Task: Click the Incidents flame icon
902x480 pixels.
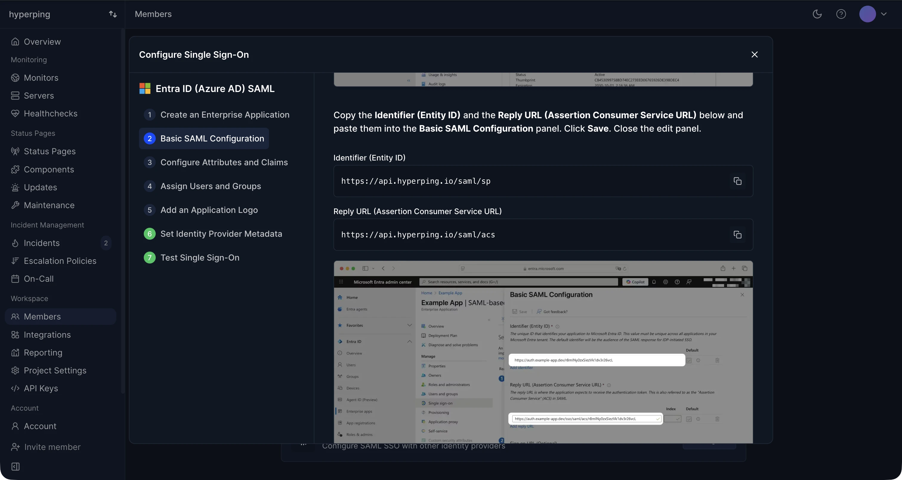Action: 15,243
